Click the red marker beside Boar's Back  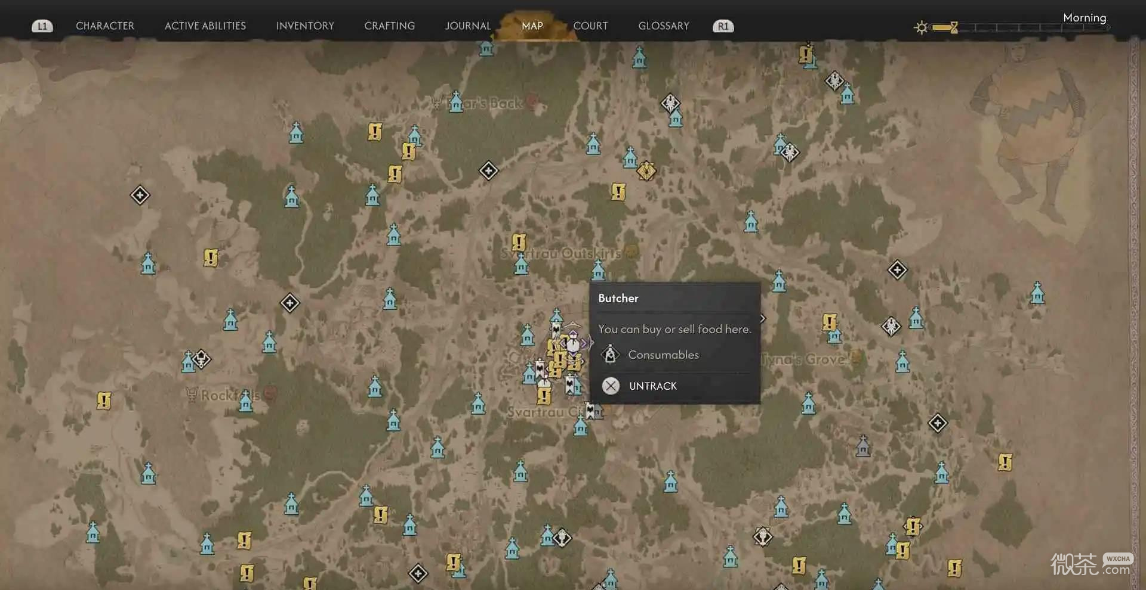click(532, 103)
